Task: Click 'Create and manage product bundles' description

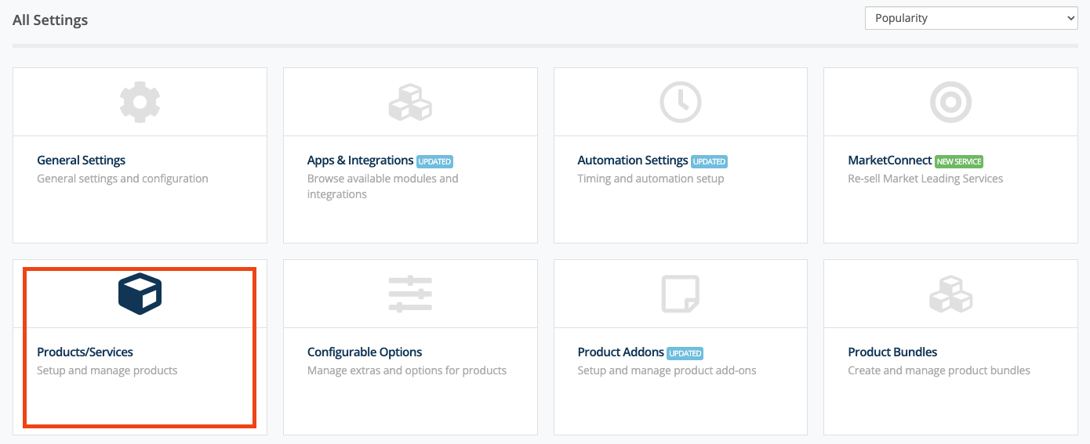Action: 939,370
